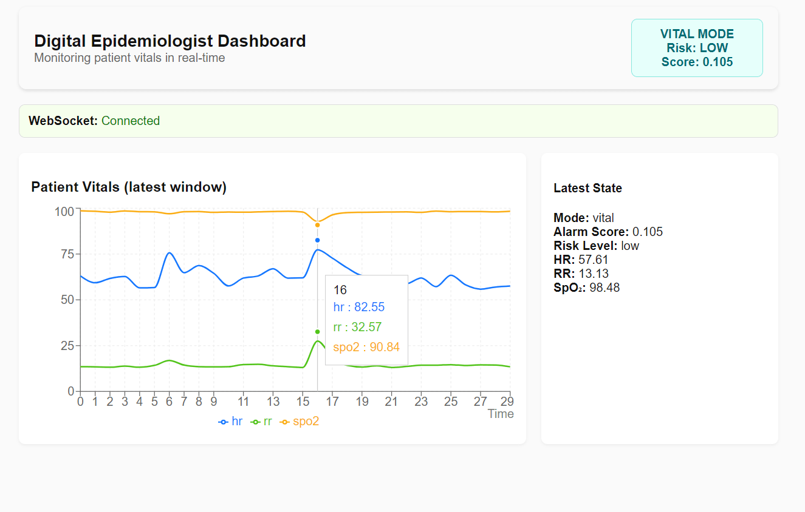Viewport: 805px width, 512px height.
Task: Toggle the spo2 series in chart legend
Action: pos(300,422)
